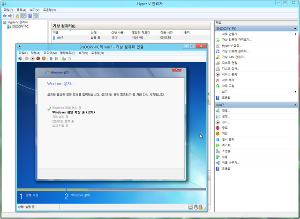Expand 보기 submenu in actions pane

pos(295,92)
